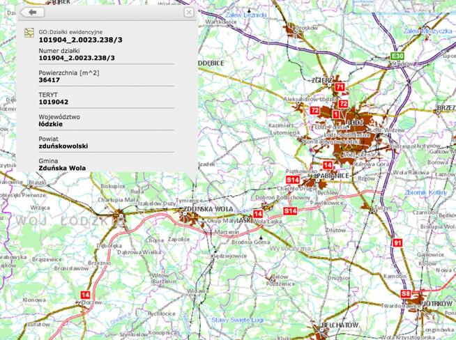
Task: Click the Dłutów village label
Action: (x=335, y=230)
